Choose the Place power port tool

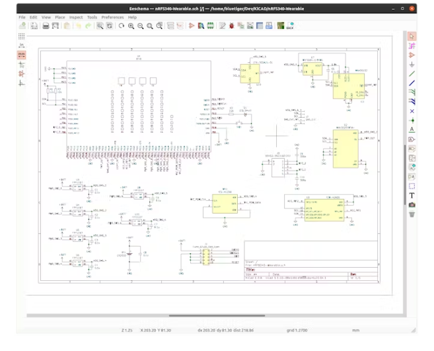(412, 64)
